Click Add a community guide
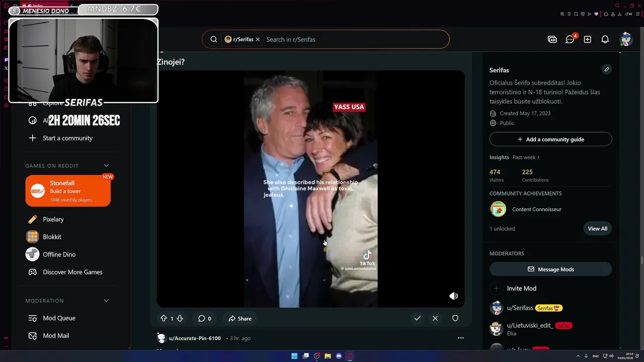 [550, 139]
